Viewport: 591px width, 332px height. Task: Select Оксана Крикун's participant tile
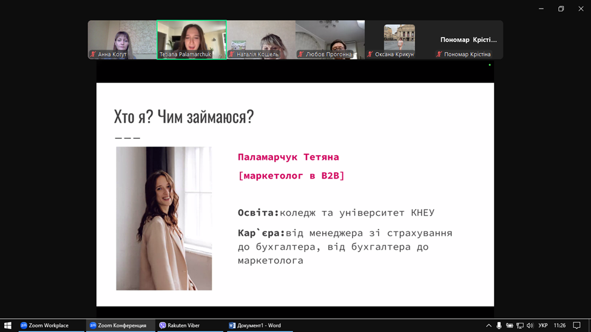click(x=399, y=38)
